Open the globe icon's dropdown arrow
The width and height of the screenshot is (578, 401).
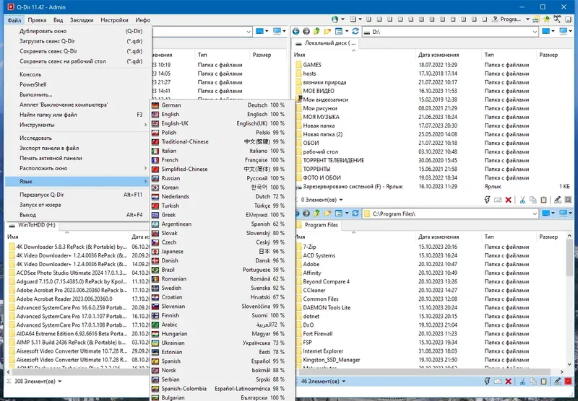(x=342, y=19)
